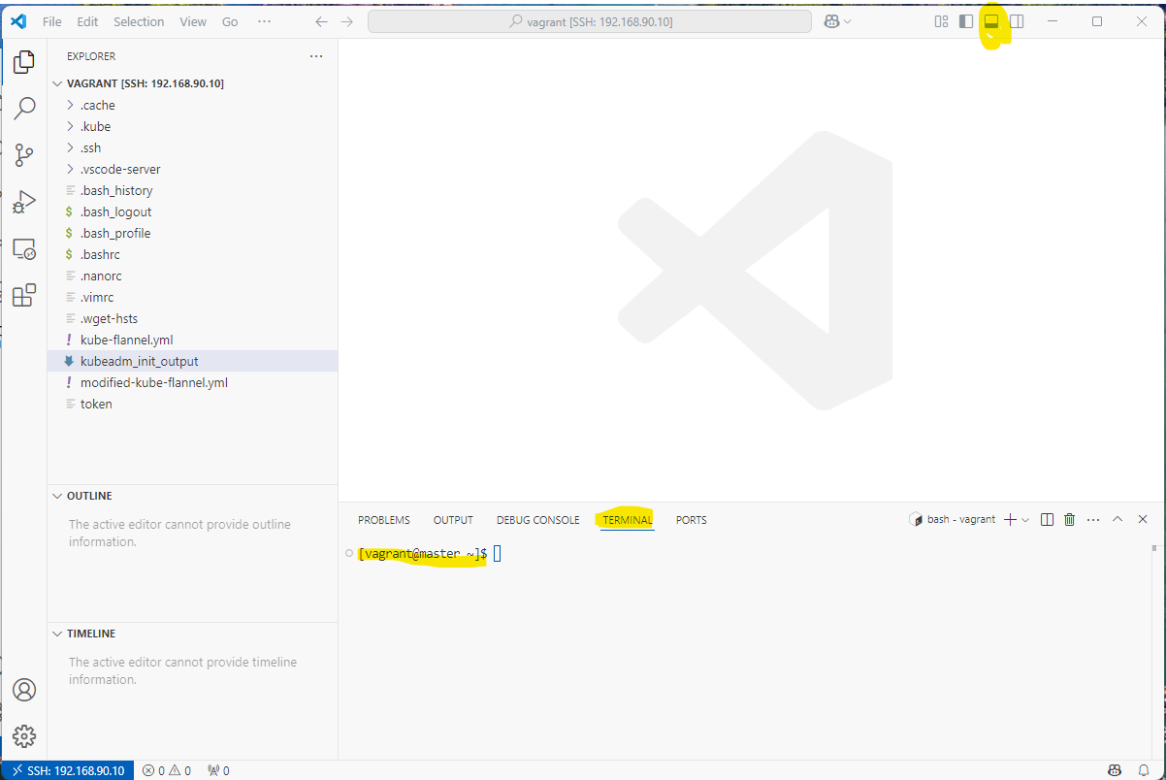The height and width of the screenshot is (780, 1166).
Task: Open the Explorer view in activity bar
Action: pyautogui.click(x=24, y=64)
